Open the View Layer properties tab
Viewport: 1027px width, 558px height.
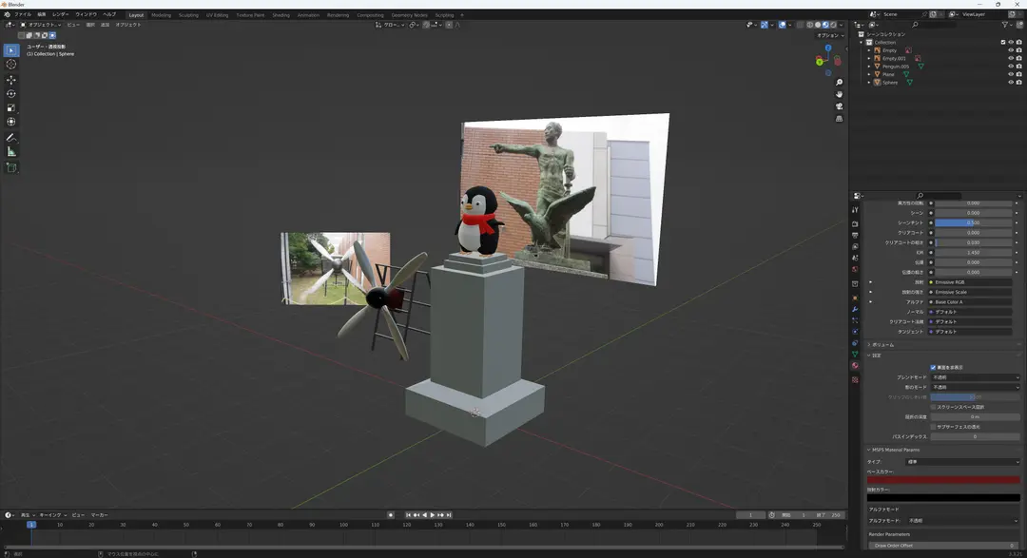[x=855, y=246]
